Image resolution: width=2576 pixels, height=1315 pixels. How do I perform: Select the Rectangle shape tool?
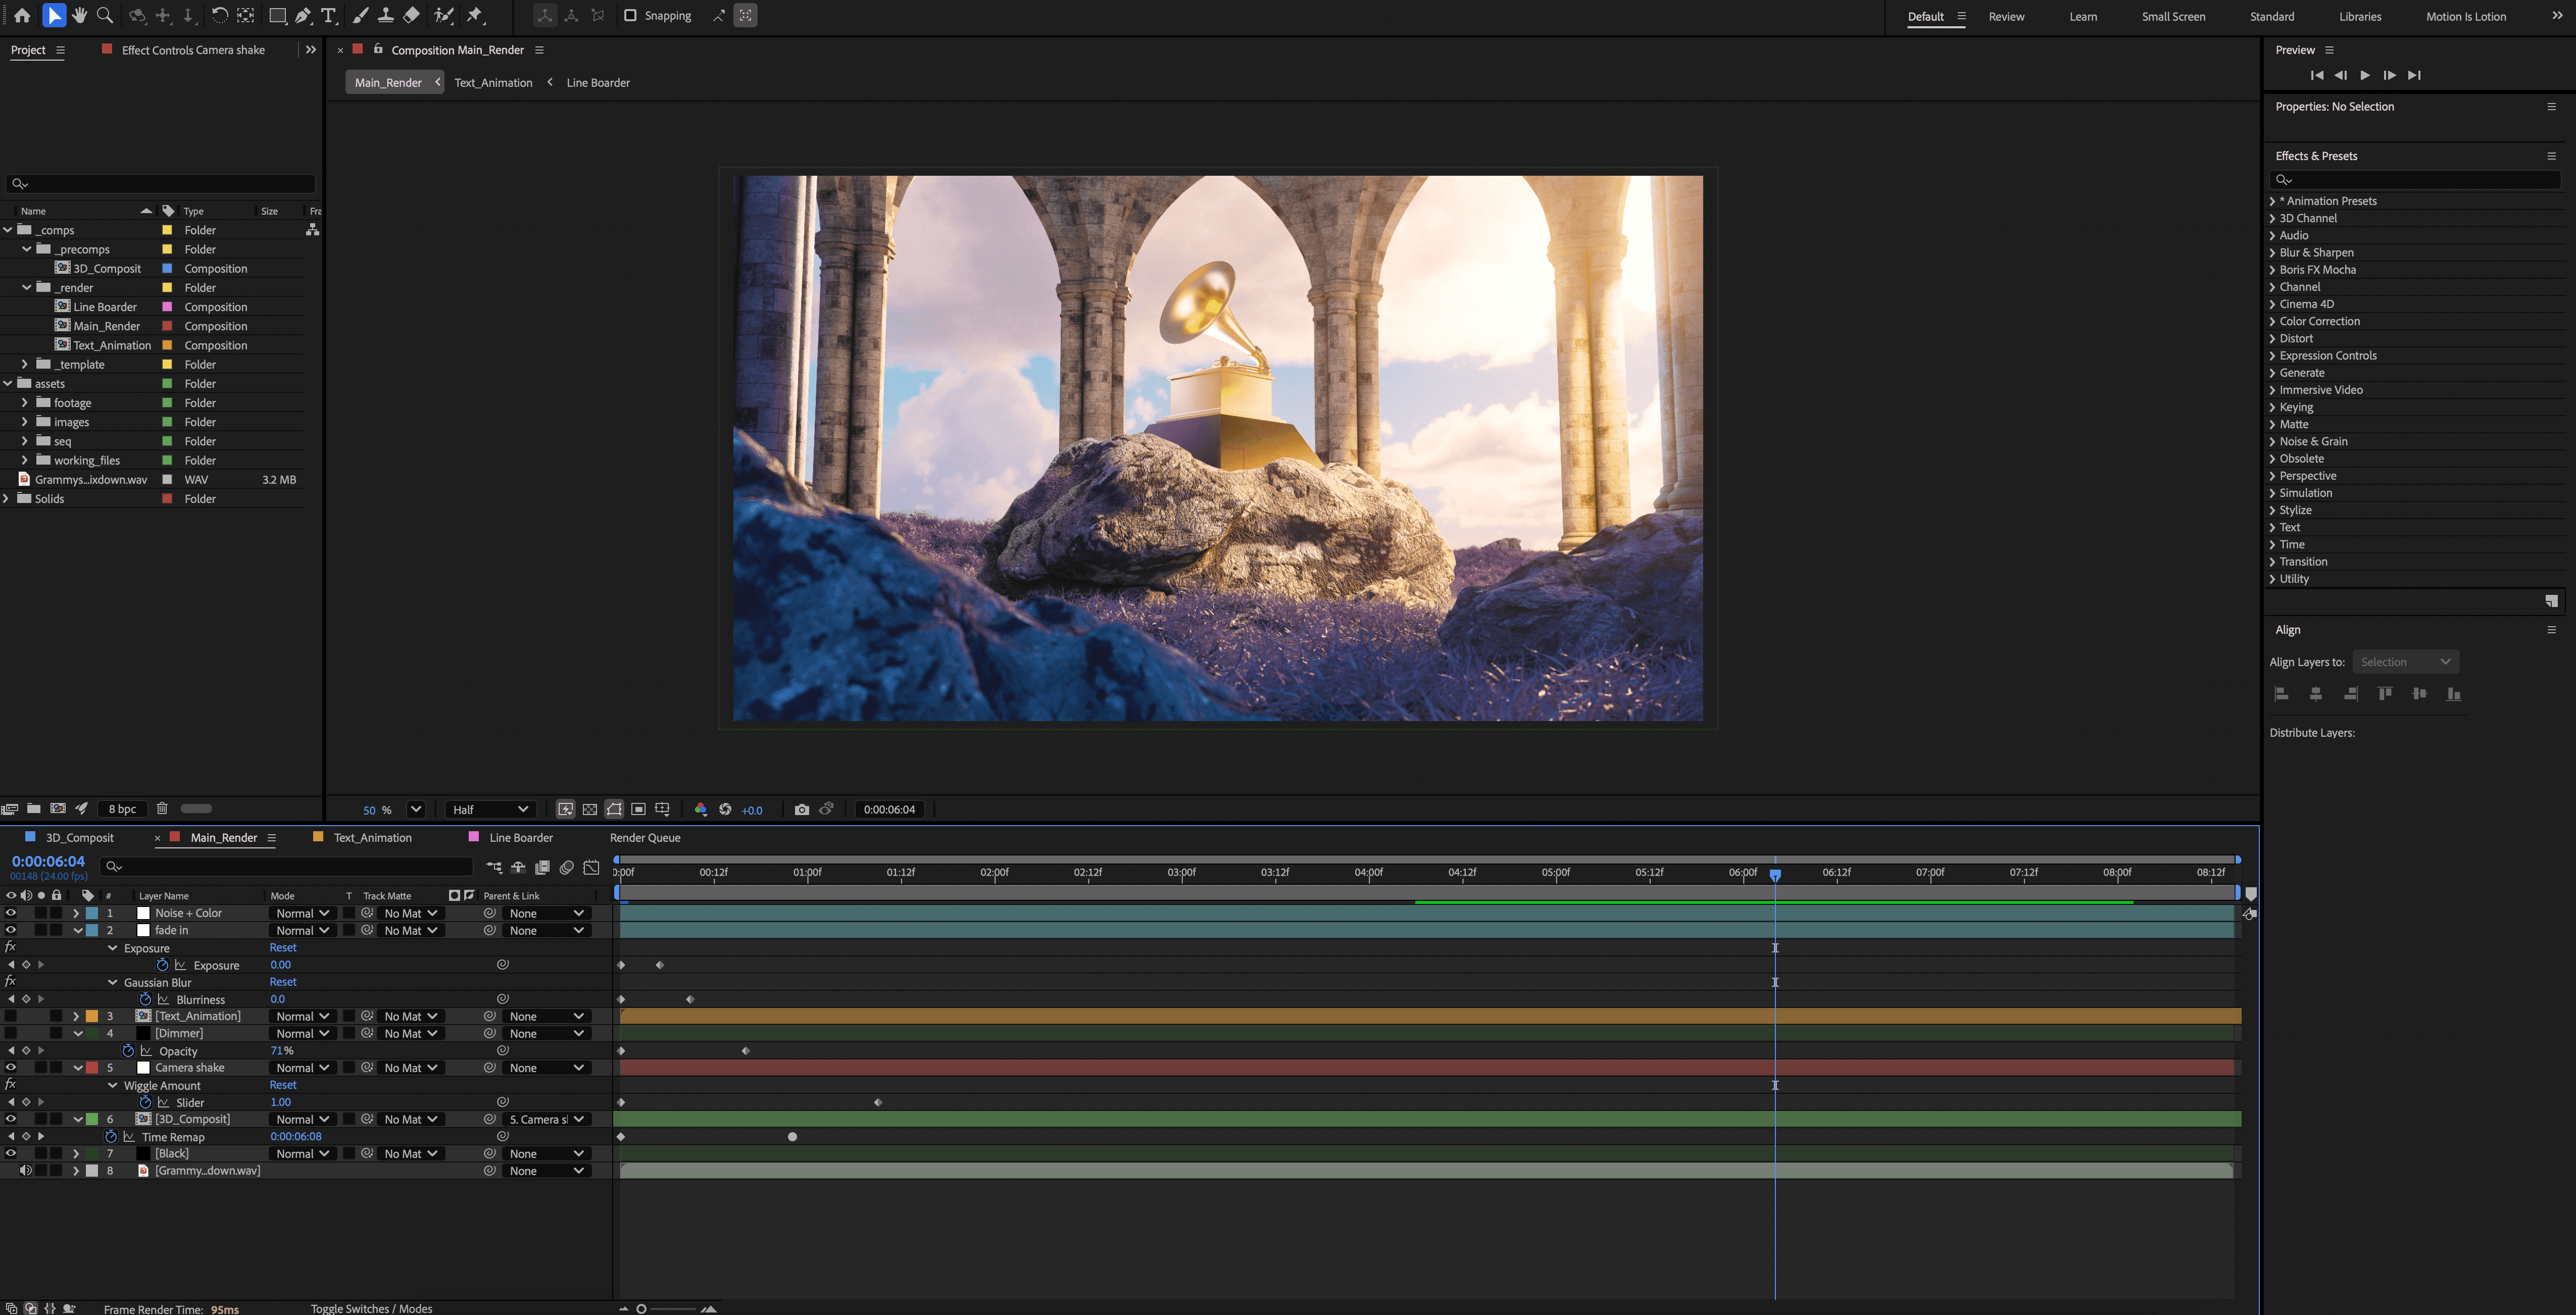tap(277, 15)
